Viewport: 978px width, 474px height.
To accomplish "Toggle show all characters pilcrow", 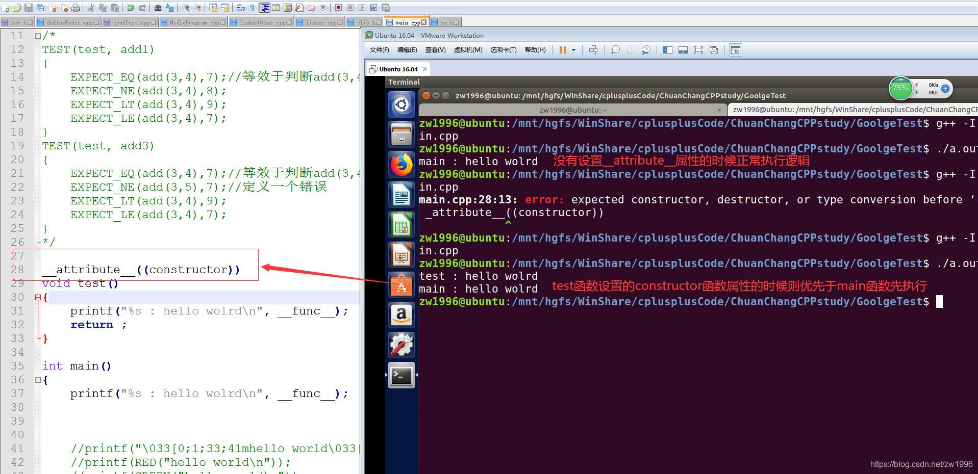I will tap(252, 8).
